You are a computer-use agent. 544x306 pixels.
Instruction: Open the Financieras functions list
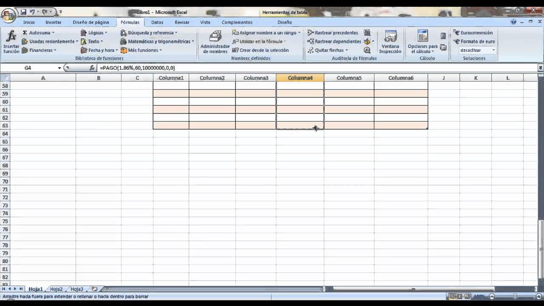(39, 50)
